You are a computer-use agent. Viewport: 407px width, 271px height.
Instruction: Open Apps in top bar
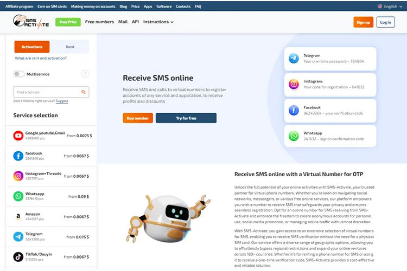pyautogui.click(x=148, y=7)
